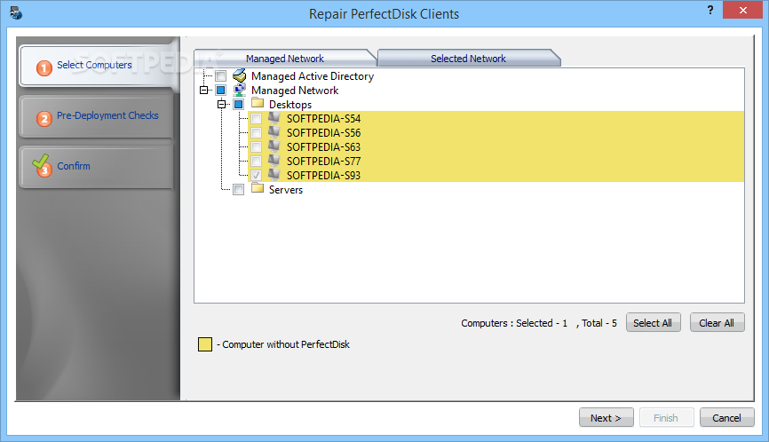Select the SOFTPEDIA-S63 row label
The image size is (769, 442).
tap(324, 147)
